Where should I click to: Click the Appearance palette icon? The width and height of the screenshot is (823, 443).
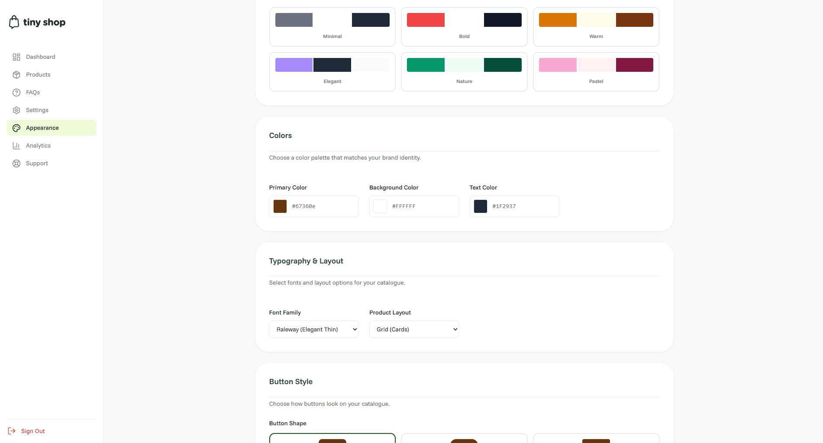16,128
